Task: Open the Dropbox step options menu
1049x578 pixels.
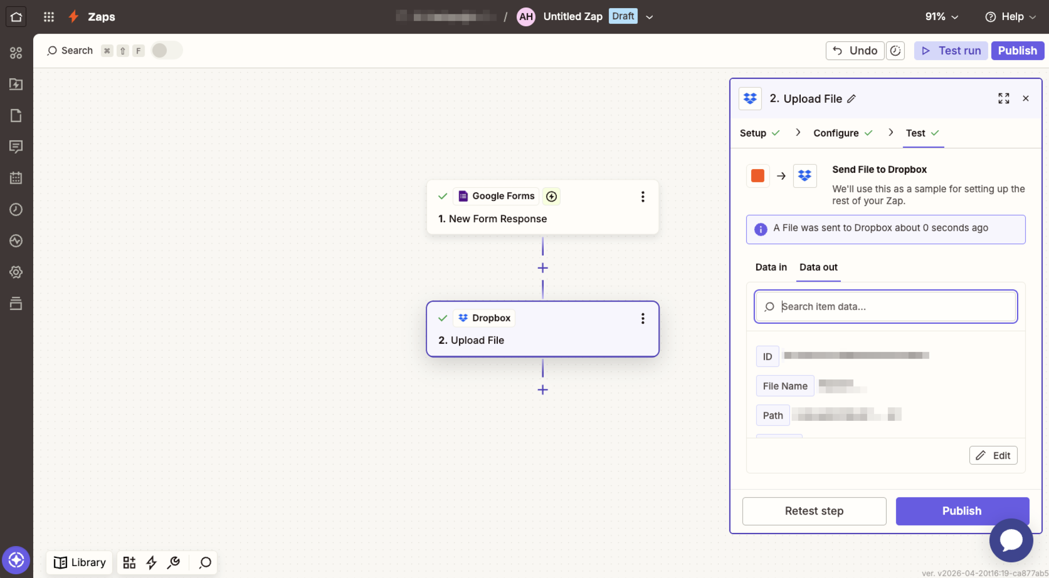Action: [643, 318]
